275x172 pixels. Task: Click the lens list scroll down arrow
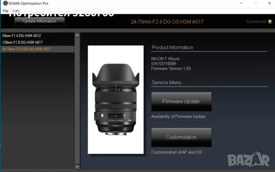tap(77, 167)
